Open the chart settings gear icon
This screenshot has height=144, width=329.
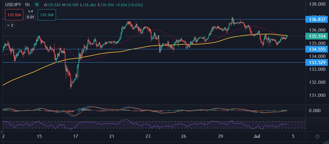point(317,136)
